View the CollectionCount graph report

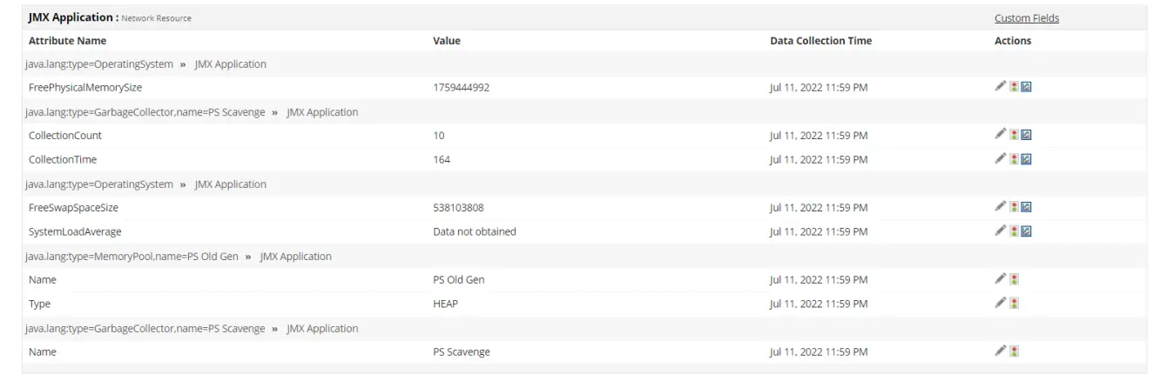[x=1026, y=135]
